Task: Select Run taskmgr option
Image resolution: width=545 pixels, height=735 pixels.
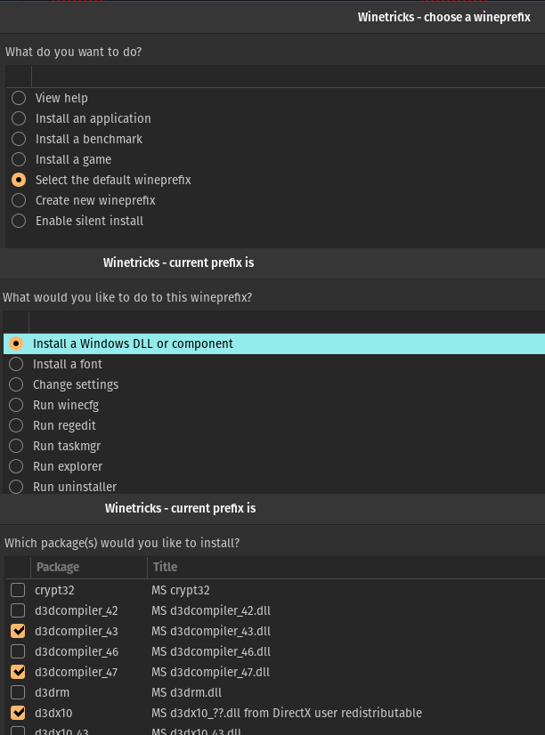Action: click(x=16, y=446)
